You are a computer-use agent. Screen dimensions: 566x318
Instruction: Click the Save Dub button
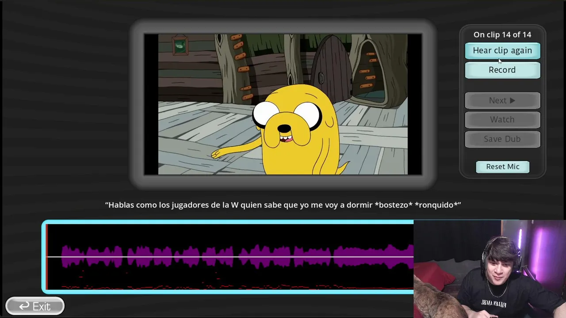(502, 139)
